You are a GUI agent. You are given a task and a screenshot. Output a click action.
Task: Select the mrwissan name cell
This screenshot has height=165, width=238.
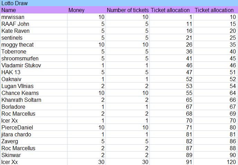click(x=13, y=17)
